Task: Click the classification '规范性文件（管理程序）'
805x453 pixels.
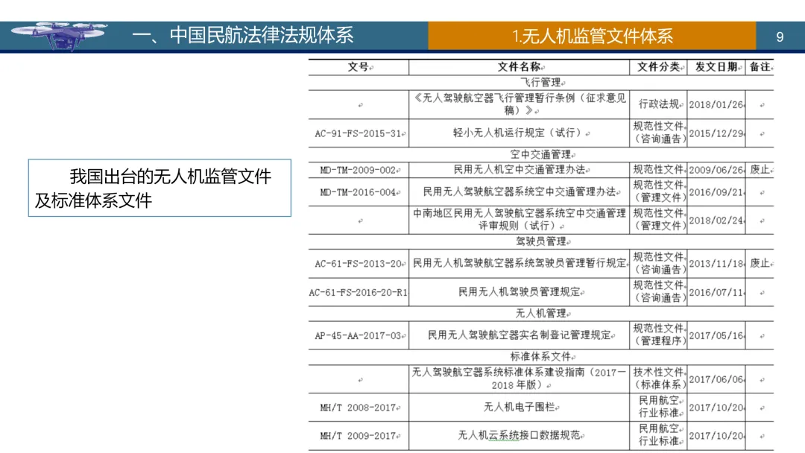Action: pyautogui.click(x=659, y=335)
